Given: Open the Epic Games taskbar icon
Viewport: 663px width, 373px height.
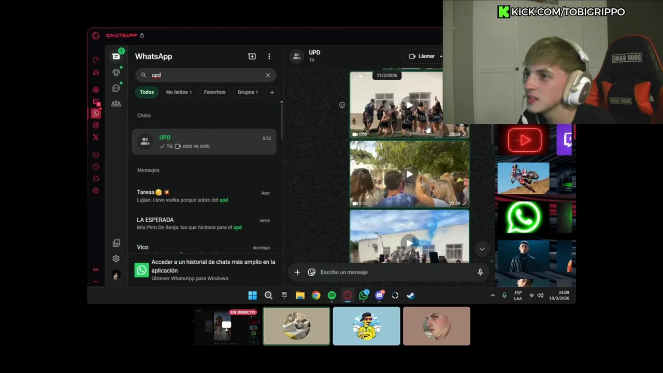Looking at the screenshot, I should tap(284, 295).
